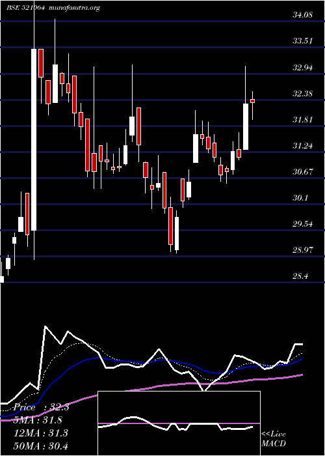Screen dimensions: 325x456
Task: Click the last red candlestick near 32.38
Action: (x=252, y=101)
